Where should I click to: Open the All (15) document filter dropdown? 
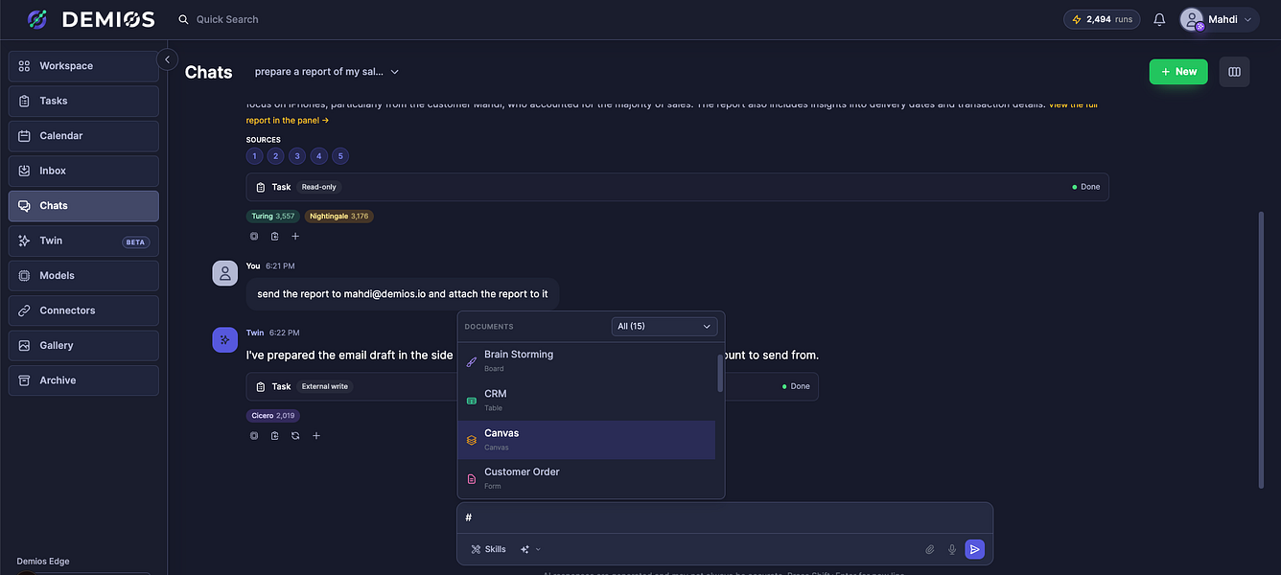click(664, 326)
